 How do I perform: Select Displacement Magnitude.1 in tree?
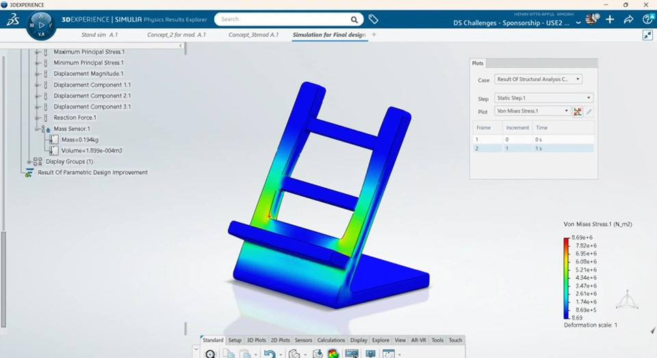coord(88,74)
